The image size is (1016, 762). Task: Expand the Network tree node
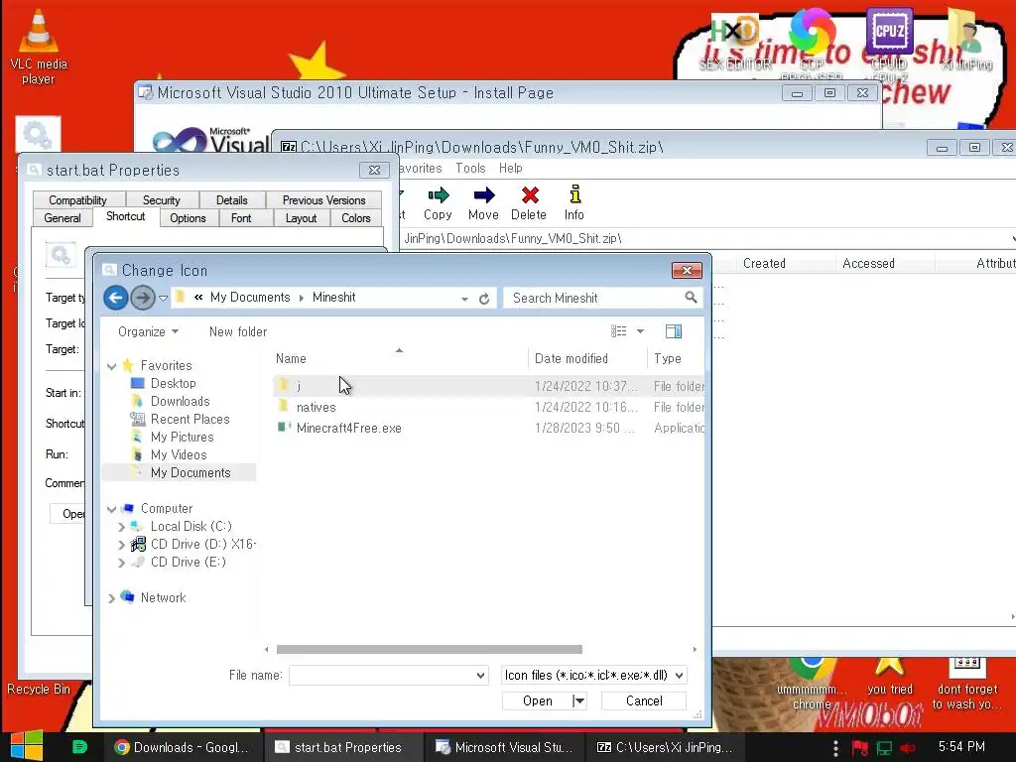(x=111, y=598)
